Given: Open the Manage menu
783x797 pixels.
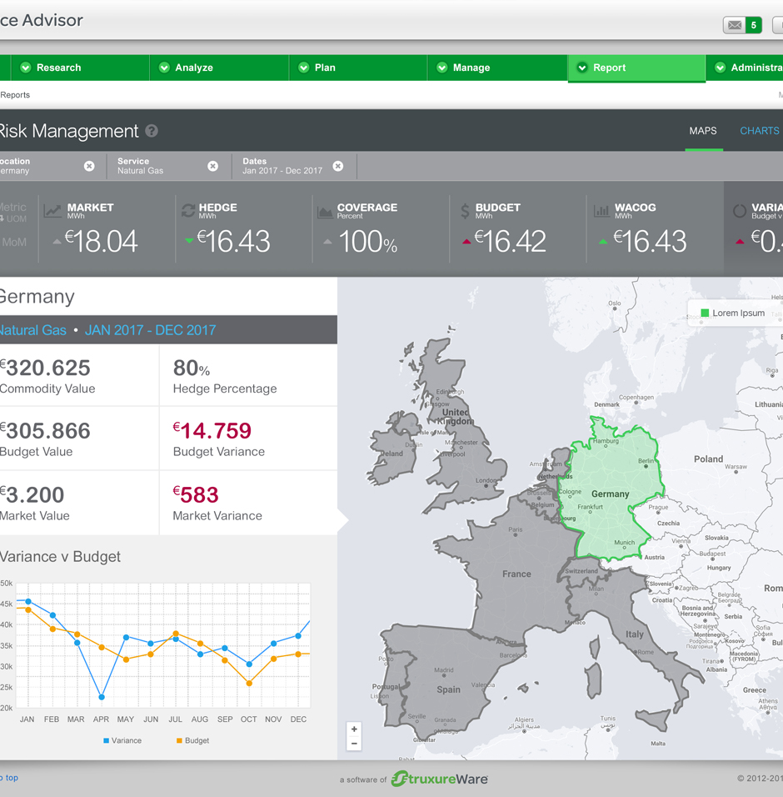Looking at the screenshot, I should coord(497,68).
